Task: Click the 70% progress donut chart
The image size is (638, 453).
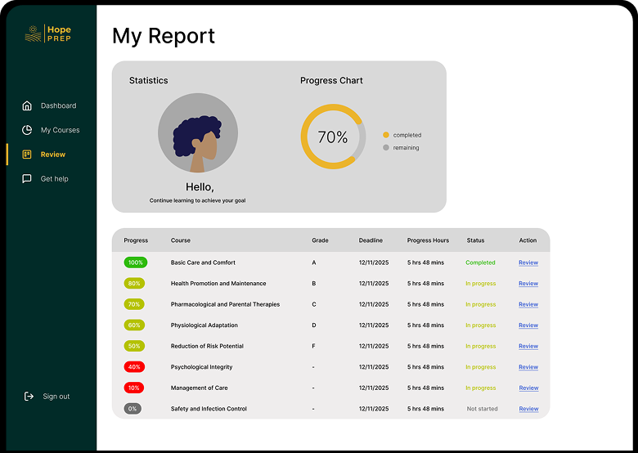Action: [333, 137]
